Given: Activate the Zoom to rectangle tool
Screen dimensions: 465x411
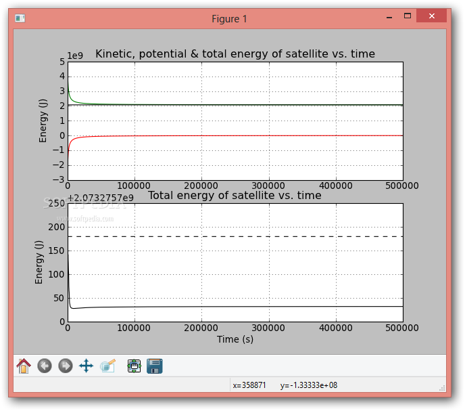Looking at the screenshot, I should point(107,366).
